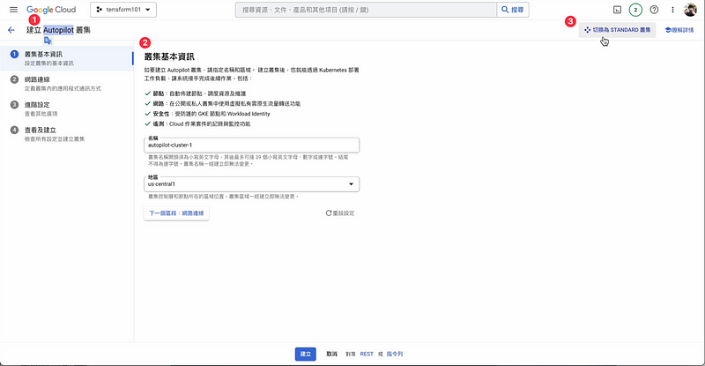This screenshot has height=366, width=705.
Task: Open the 指令列 command line link
Action: point(394,354)
